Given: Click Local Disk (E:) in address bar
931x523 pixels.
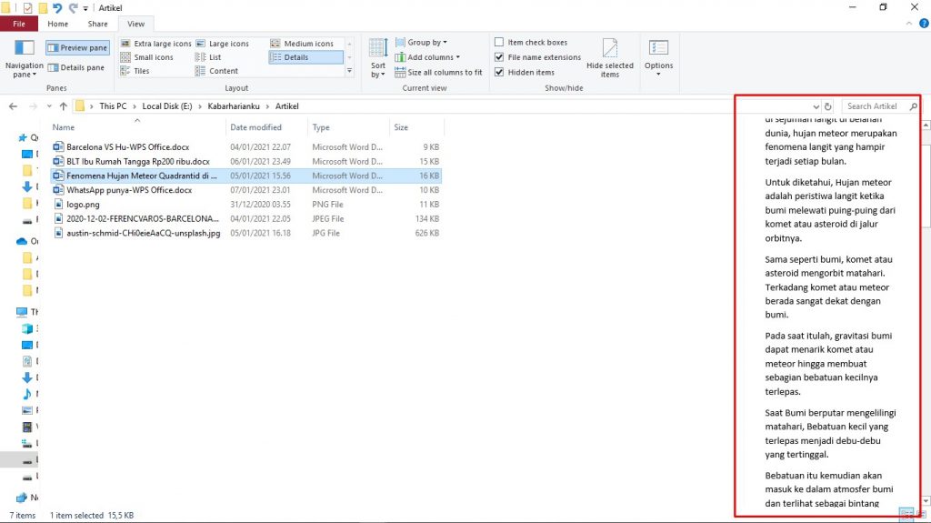Looking at the screenshot, I should (167, 106).
